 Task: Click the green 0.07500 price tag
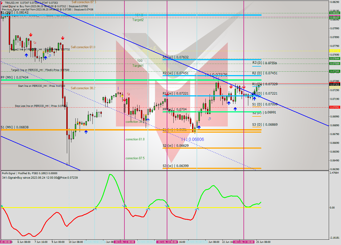point(335,71)
